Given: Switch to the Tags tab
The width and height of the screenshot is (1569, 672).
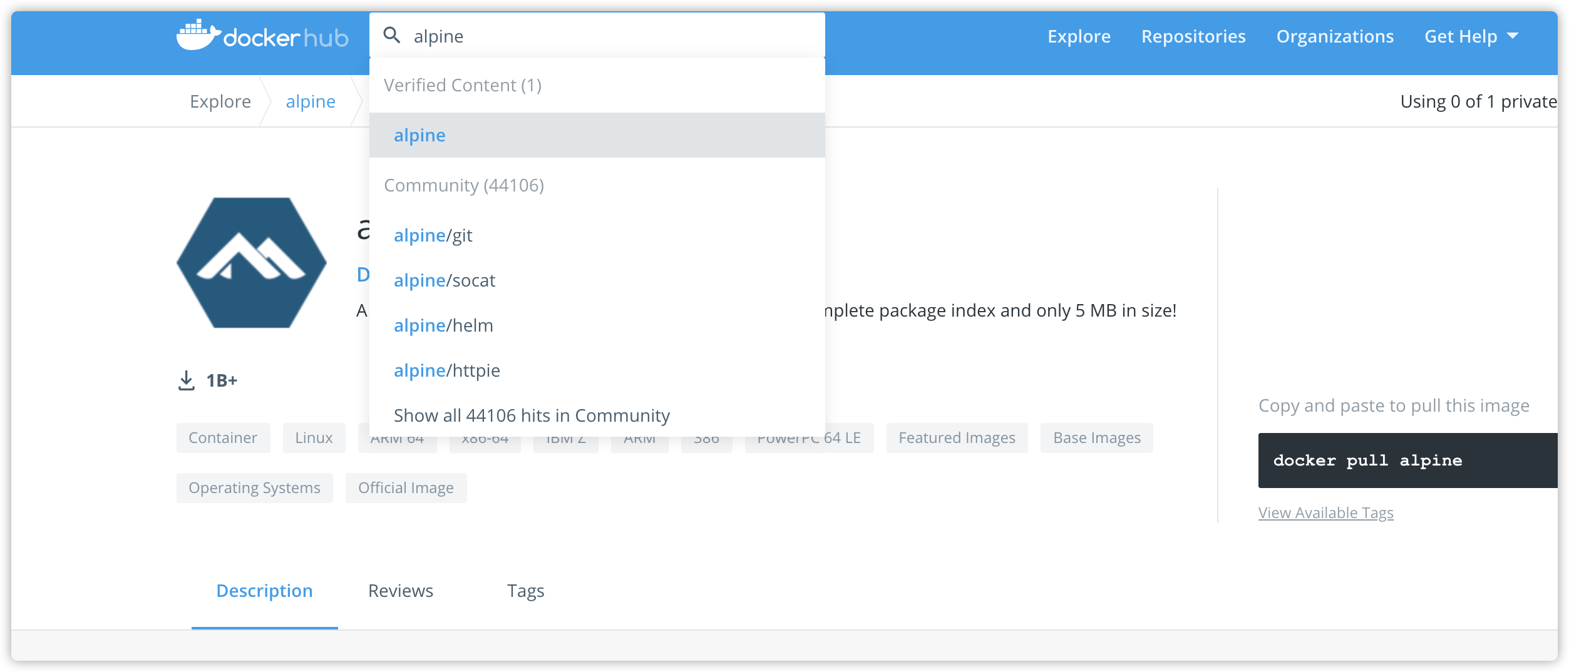Looking at the screenshot, I should [525, 591].
